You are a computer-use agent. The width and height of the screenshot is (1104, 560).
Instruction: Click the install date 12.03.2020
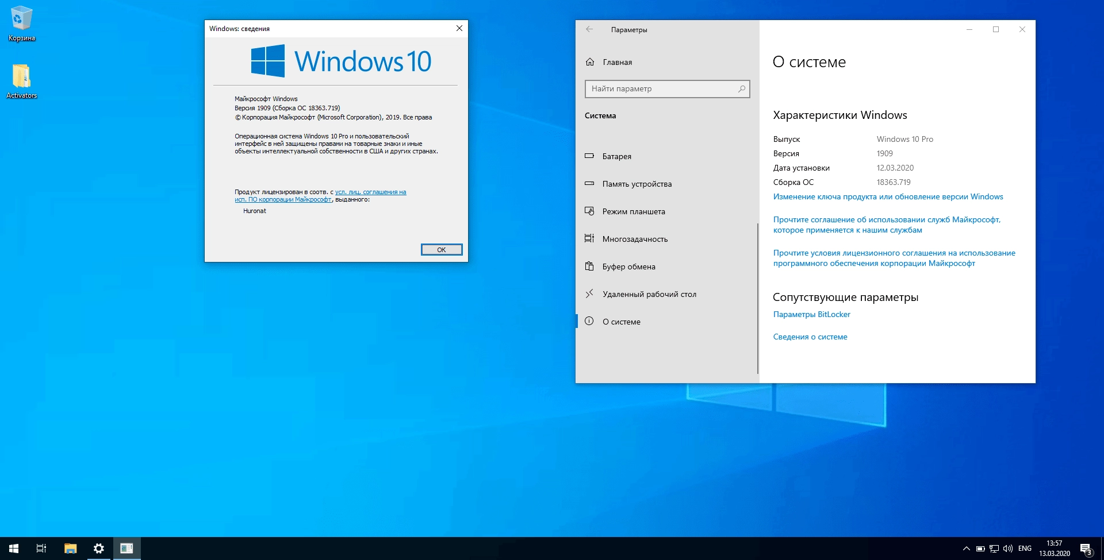click(x=895, y=168)
